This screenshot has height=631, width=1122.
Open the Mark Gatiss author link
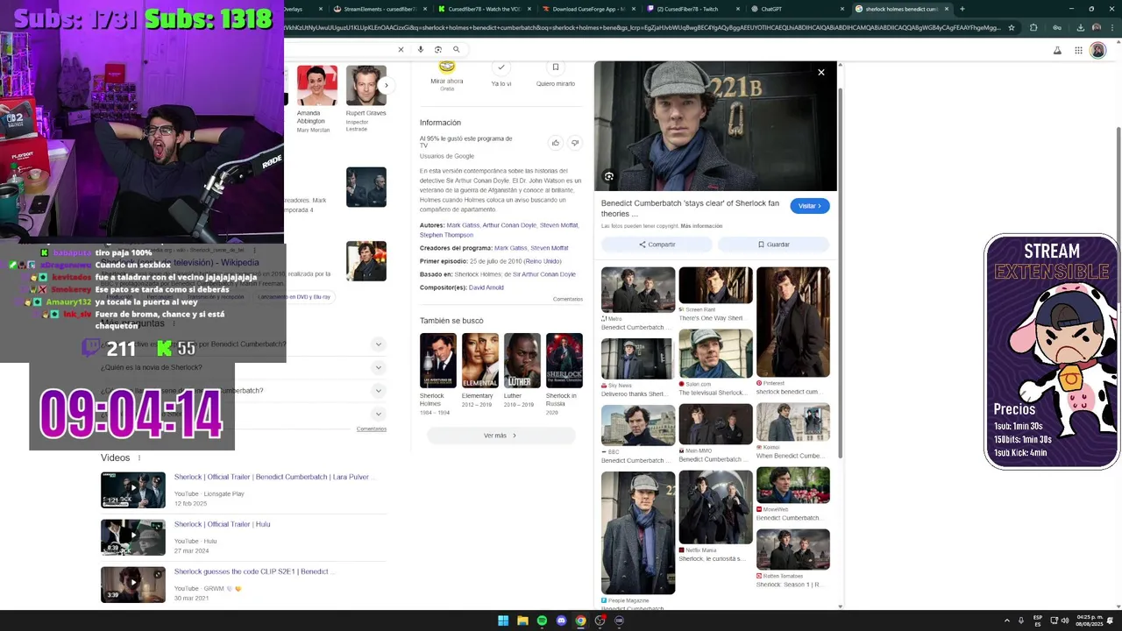tap(463, 225)
